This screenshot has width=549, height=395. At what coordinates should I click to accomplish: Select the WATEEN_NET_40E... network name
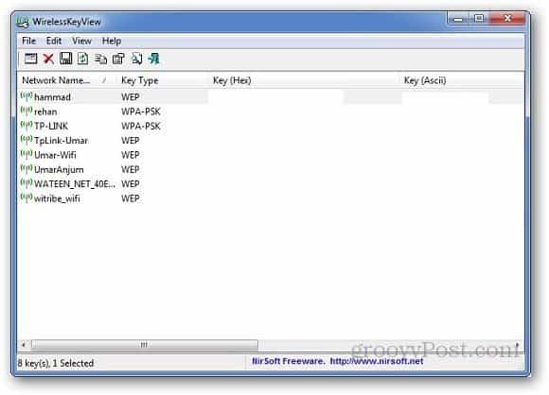click(75, 184)
